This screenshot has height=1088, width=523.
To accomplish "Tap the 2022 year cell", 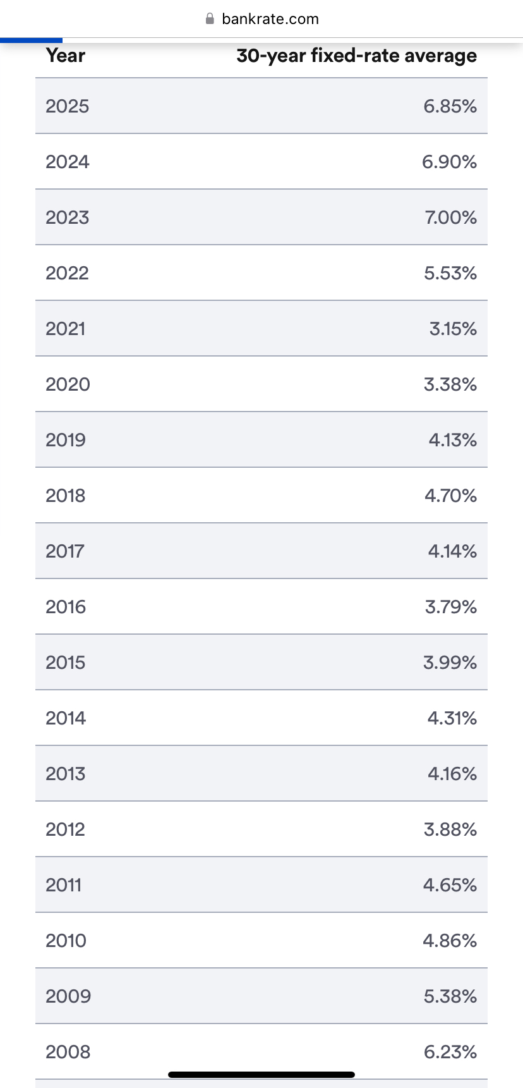I will (68, 273).
